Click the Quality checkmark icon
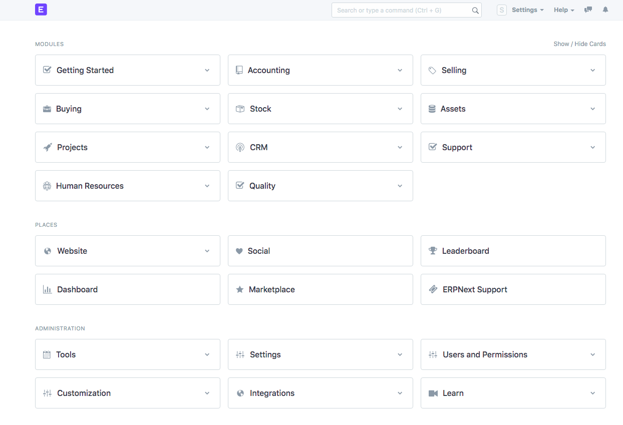This screenshot has width=623, height=425. 240,186
